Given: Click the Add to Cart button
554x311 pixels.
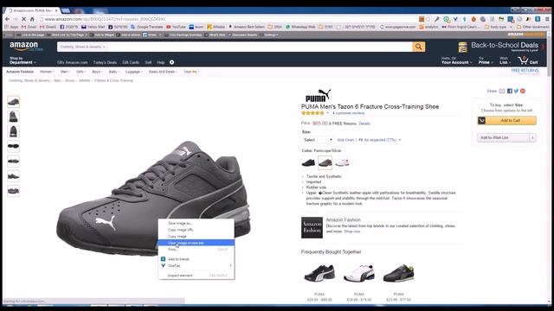Looking at the screenshot, I should click(506, 121).
